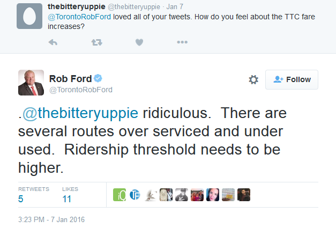Open the blue TF circle liker avatar
Viewport: 336px width, 228px height.
(135, 195)
